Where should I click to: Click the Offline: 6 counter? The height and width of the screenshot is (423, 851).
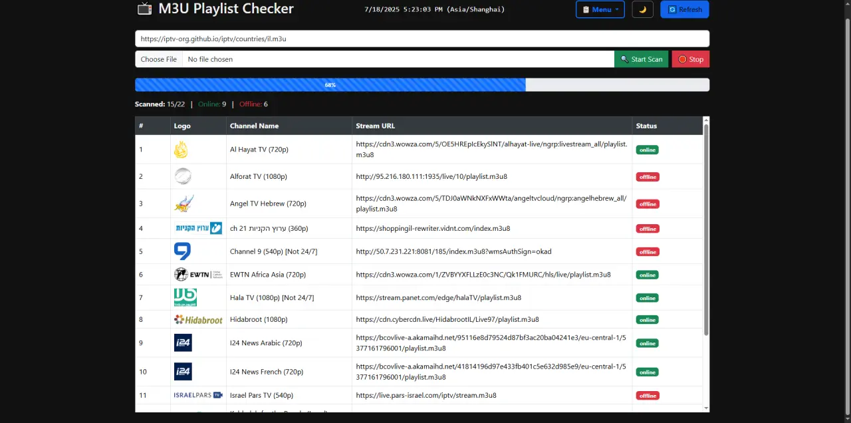(253, 104)
